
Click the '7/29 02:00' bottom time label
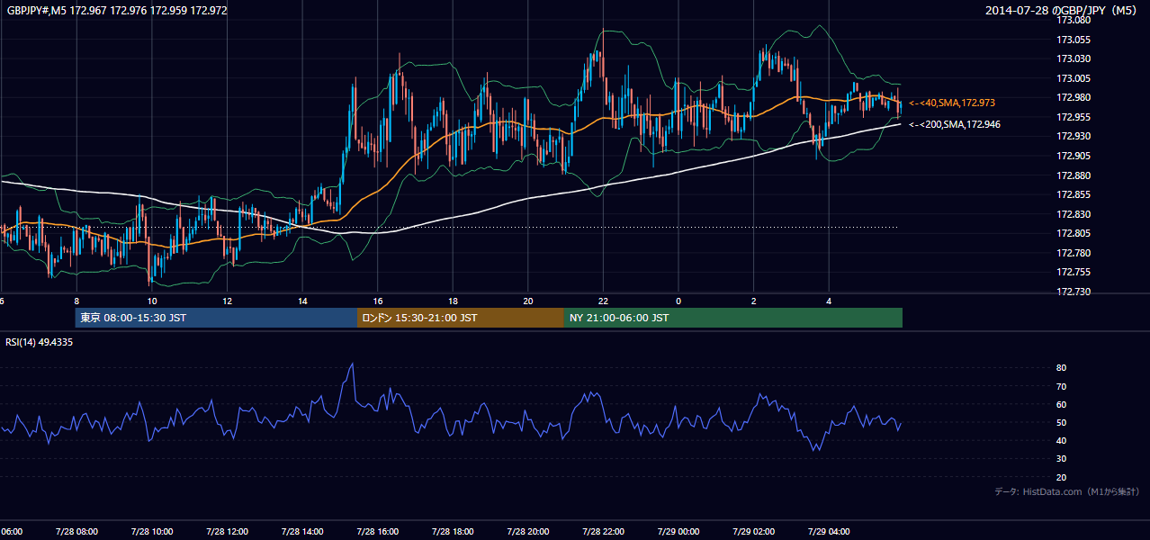[754, 532]
